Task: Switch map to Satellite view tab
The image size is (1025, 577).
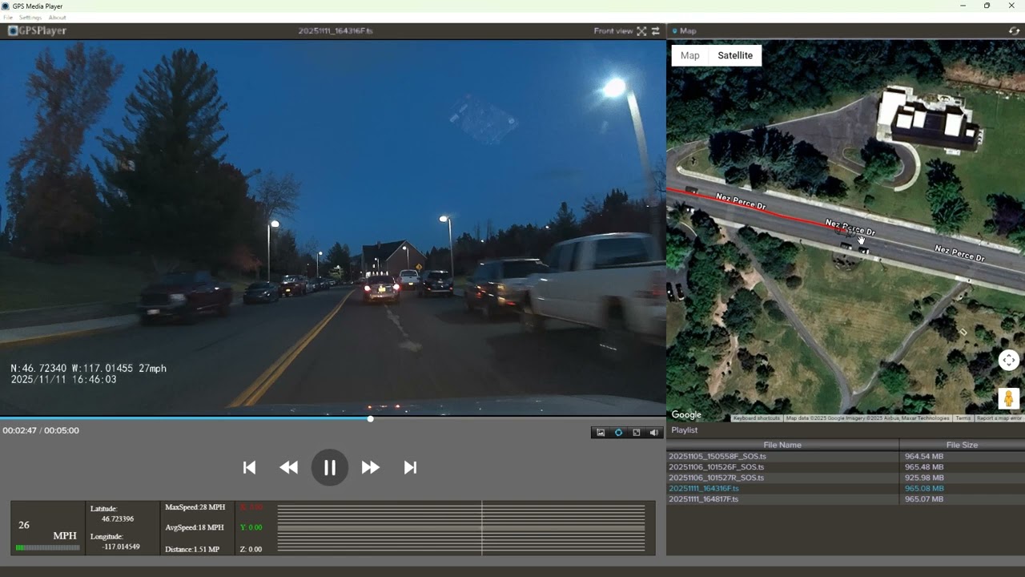Action: 735,55
